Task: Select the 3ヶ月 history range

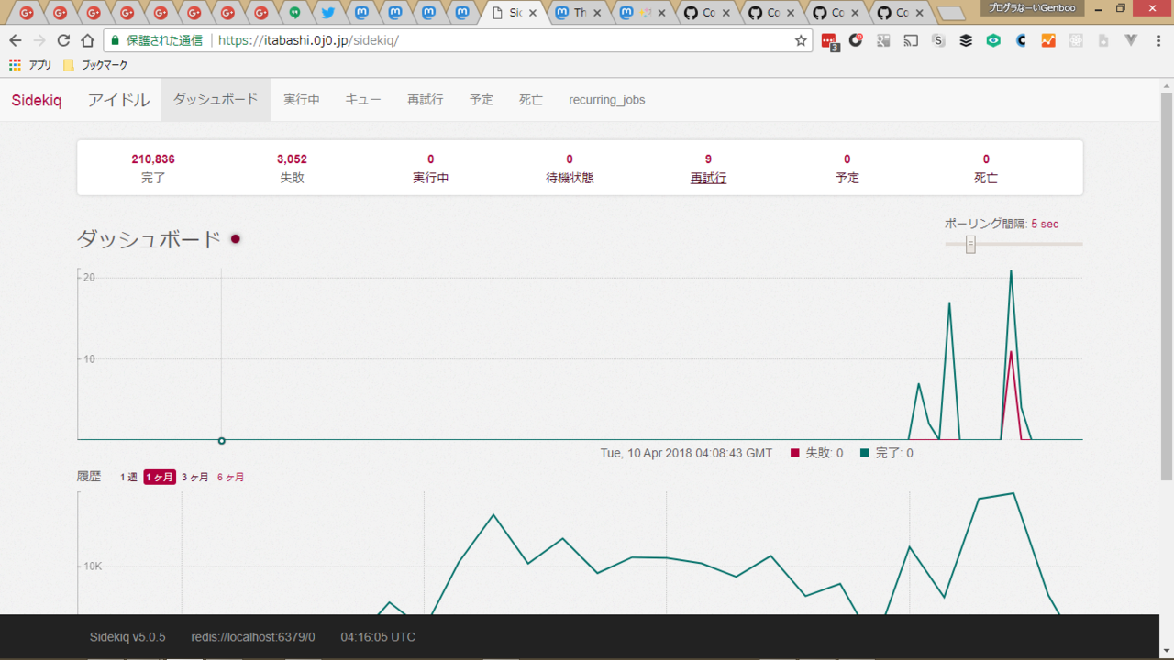Action: (x=194, y=477)
